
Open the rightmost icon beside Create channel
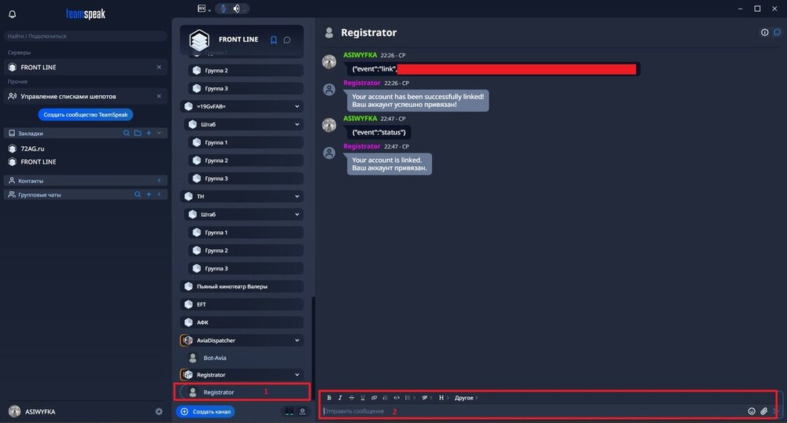click(x=303, y=411)
